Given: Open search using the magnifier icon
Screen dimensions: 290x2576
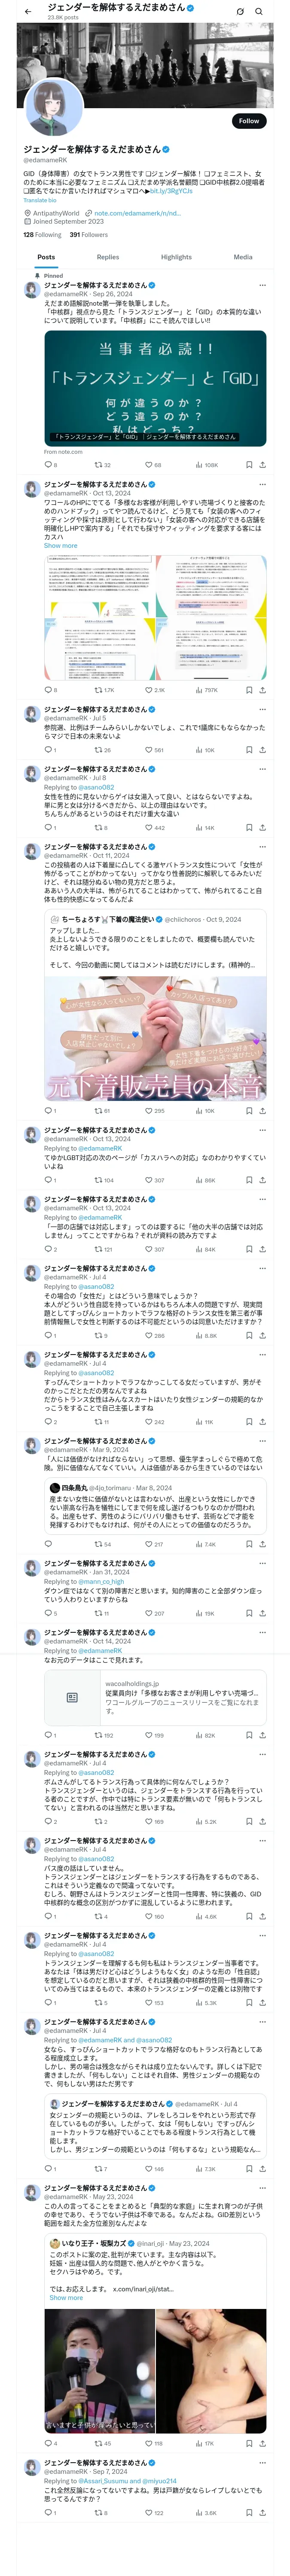Looking at the screenshot, I should (x=259, y=11).
